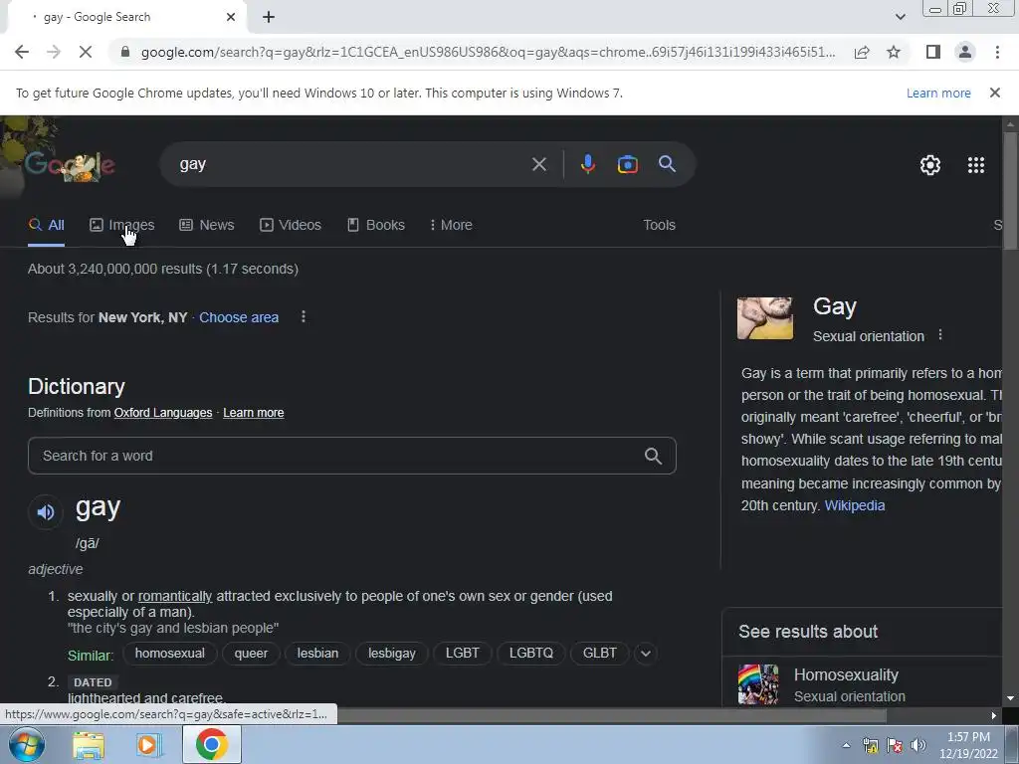The width and height of the screenshot is (1019, 764).
Task: Select the LGBT similar word chip
Action: click(462, 654)
